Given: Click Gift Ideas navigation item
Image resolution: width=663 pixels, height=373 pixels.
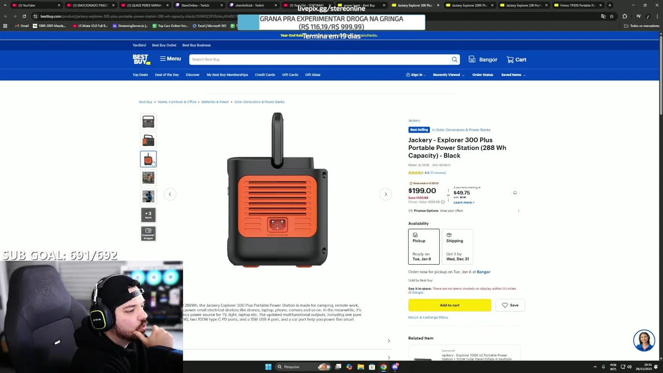Looking at the screenshot, I should (x=312, y=75).
